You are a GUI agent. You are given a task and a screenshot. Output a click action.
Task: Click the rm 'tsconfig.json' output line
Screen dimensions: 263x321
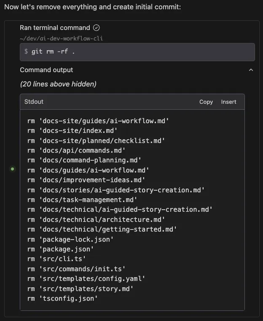point(62,298)
